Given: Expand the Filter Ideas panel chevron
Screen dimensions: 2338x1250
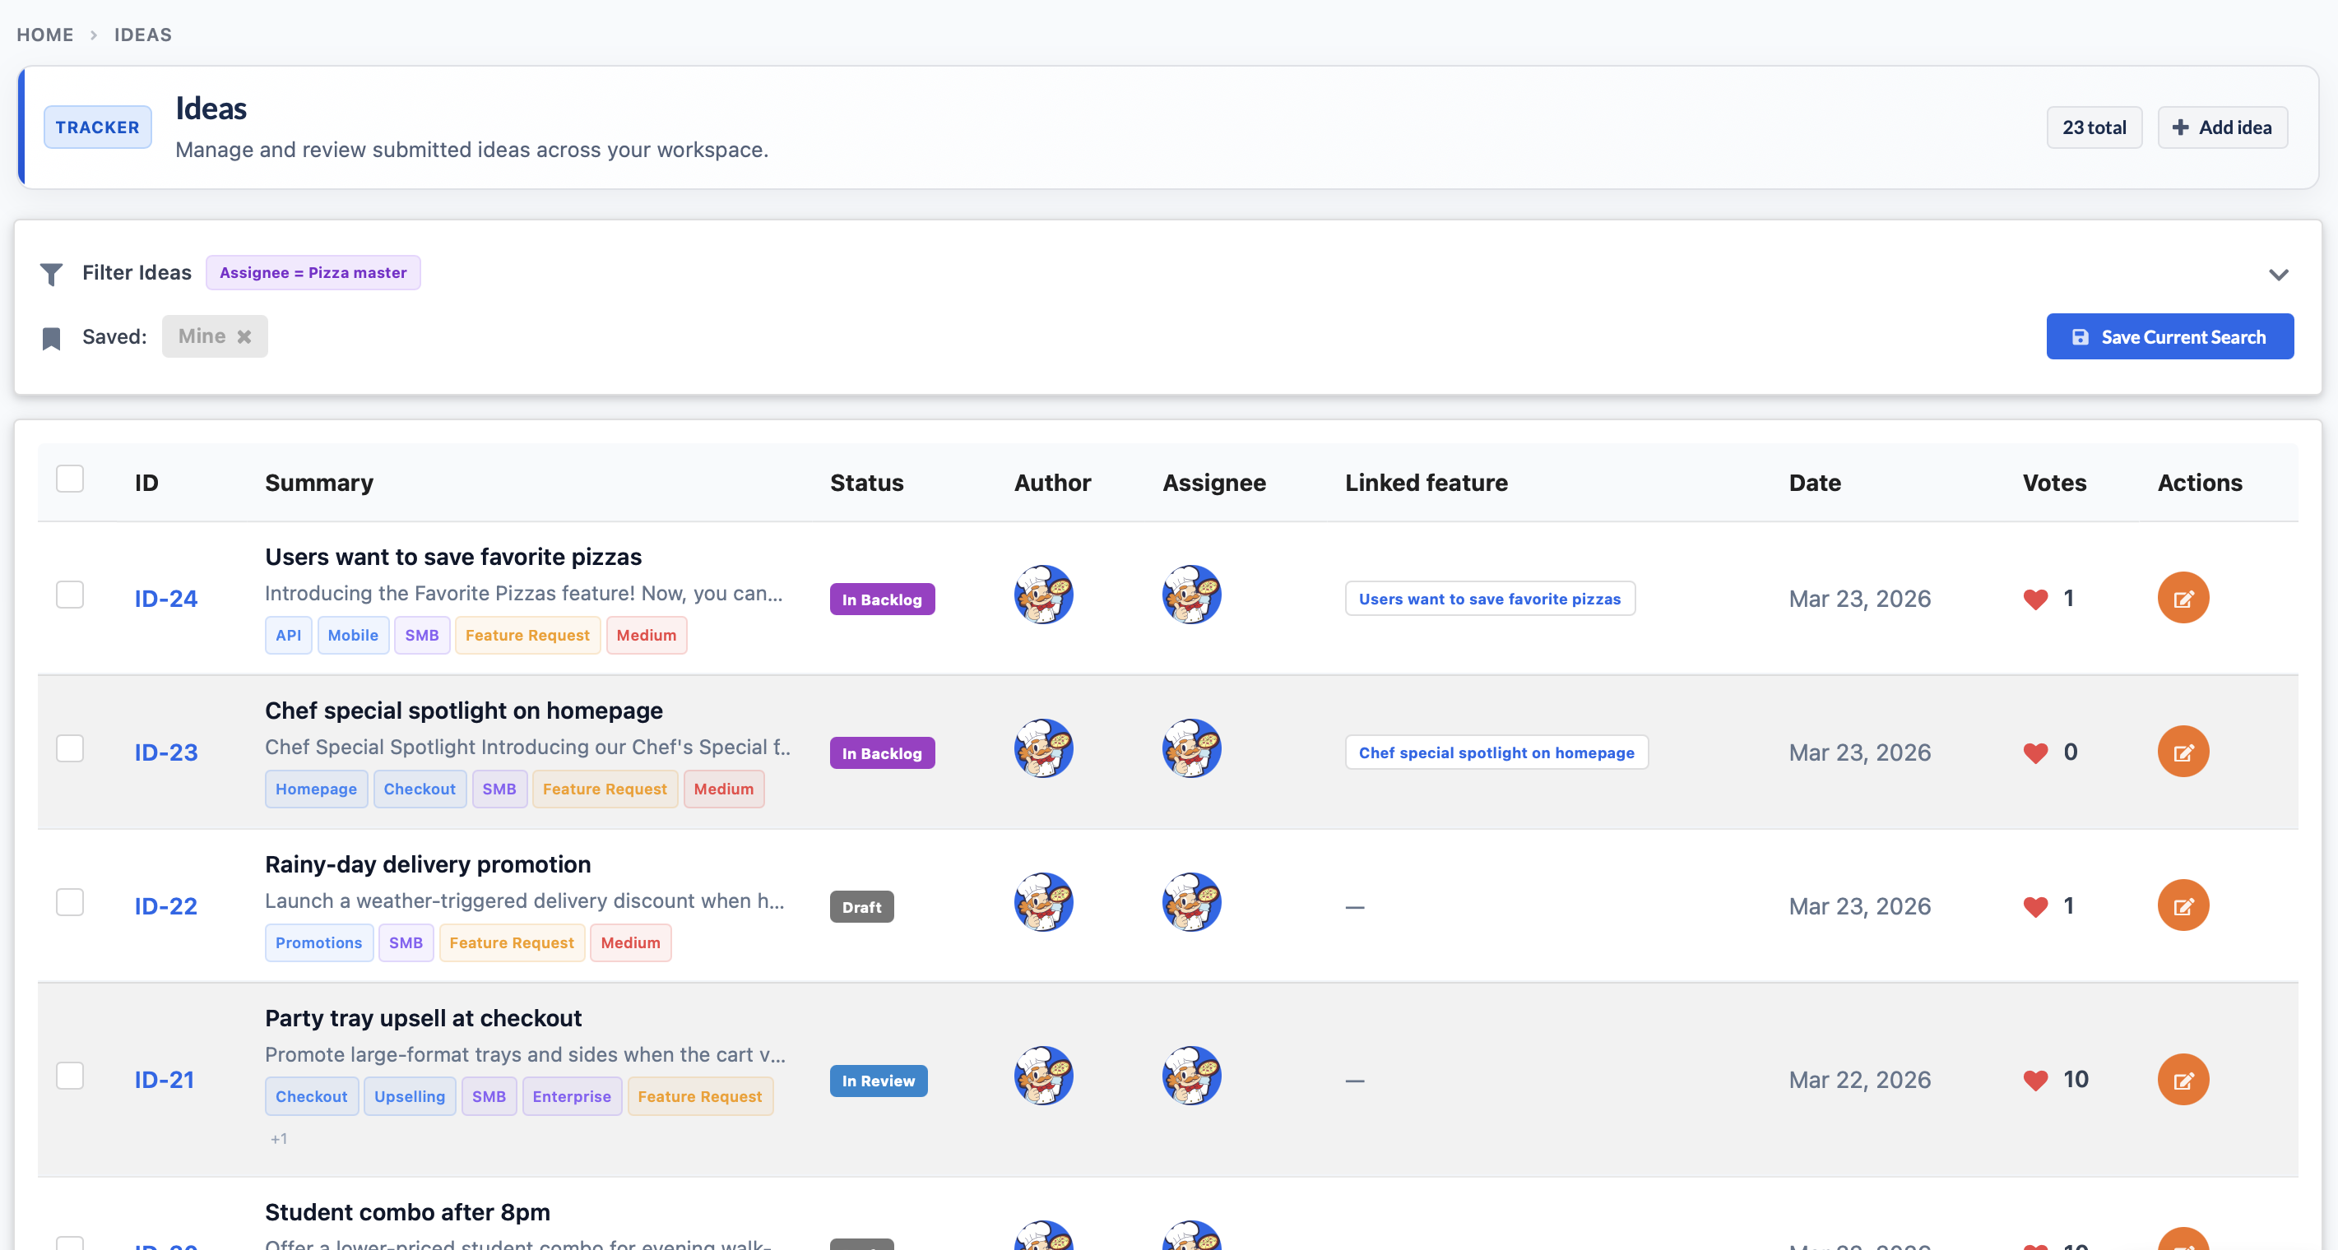Looking at the screenshot, I should pos(2278,274).
